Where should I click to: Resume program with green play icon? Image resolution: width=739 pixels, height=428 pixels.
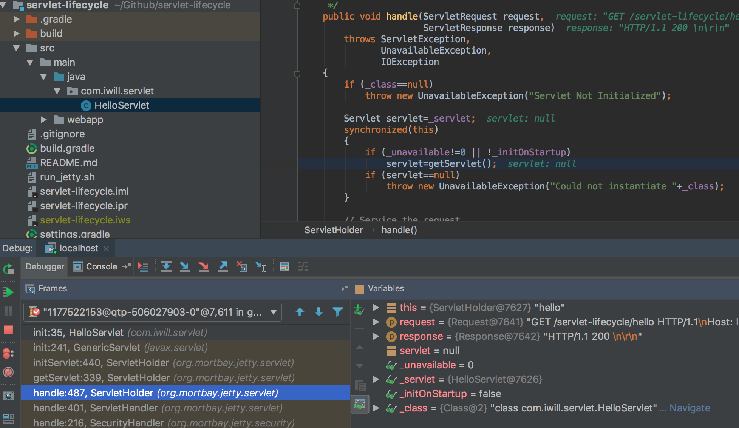(x=8, y=292)
